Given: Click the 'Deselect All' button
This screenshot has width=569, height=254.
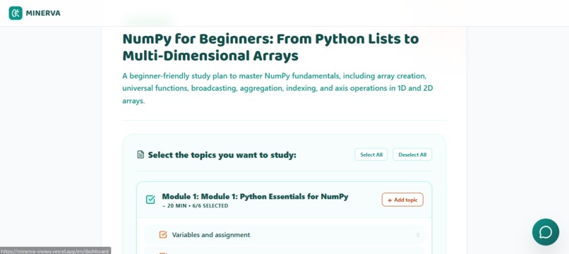Looking at the screenshot, I should point(412,155).
